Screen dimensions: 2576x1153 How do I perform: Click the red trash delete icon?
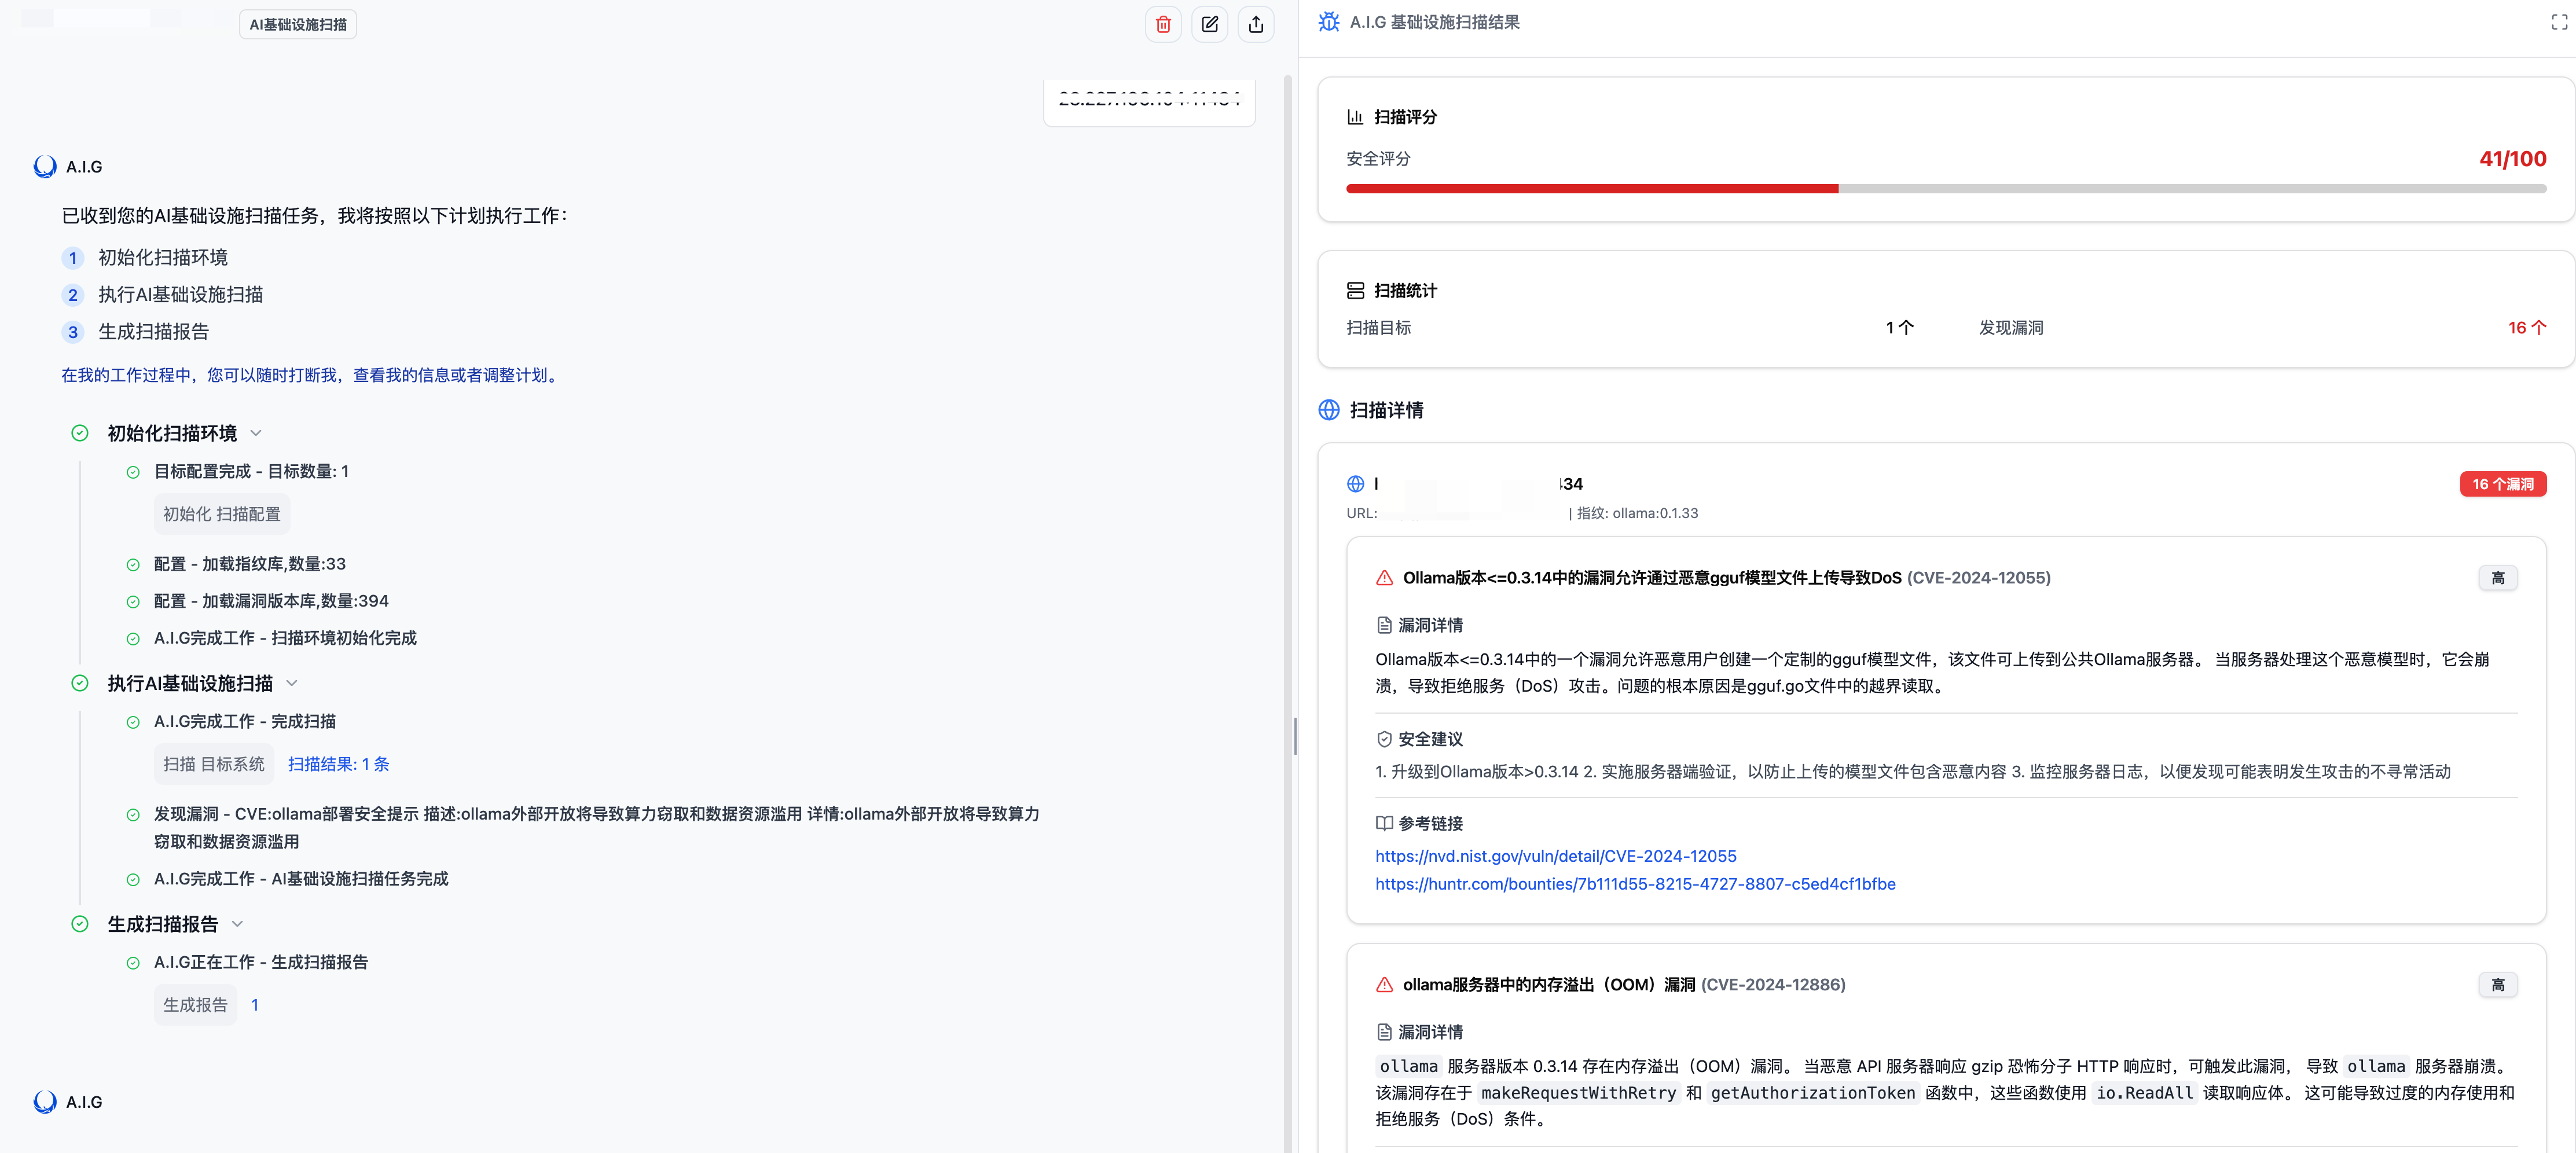1163,25
